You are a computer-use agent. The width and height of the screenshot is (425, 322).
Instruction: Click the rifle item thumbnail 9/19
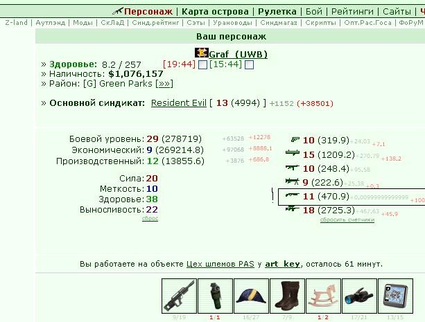pyautogui.click(x=179, y=296)
